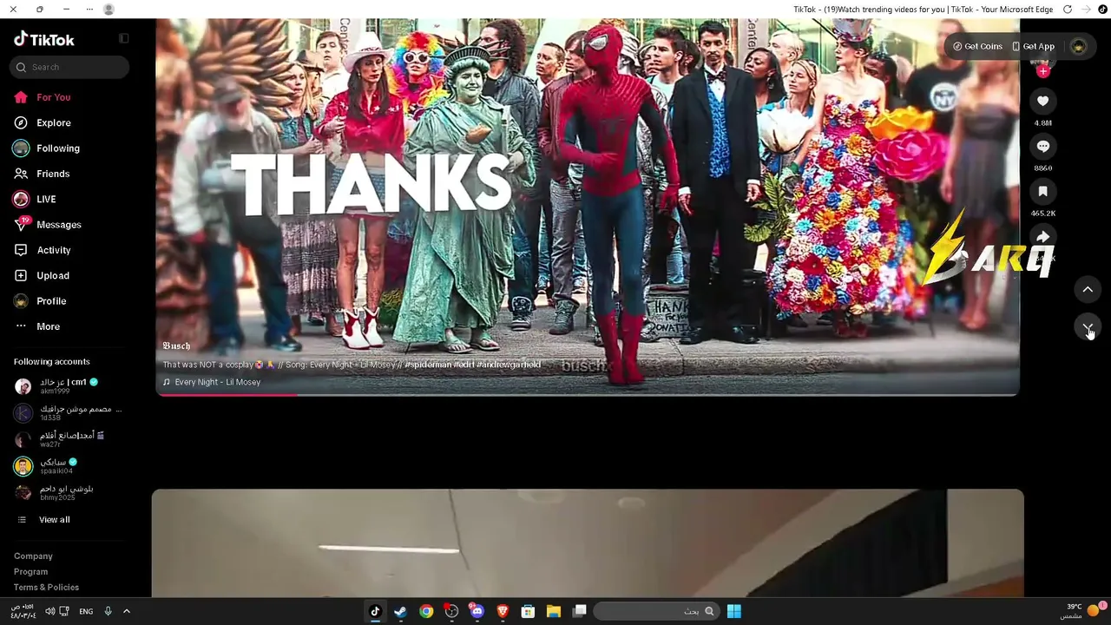The height and width of the screenshot is (625, 1111).
Task: Focus the TikTok search box
Action: [x=69, y=67]
